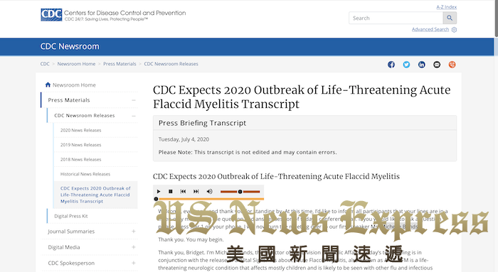The height and width of the screenshot is (272, 498).
Task: Expand the Journal Summaries section
Action: click(134, 232)
